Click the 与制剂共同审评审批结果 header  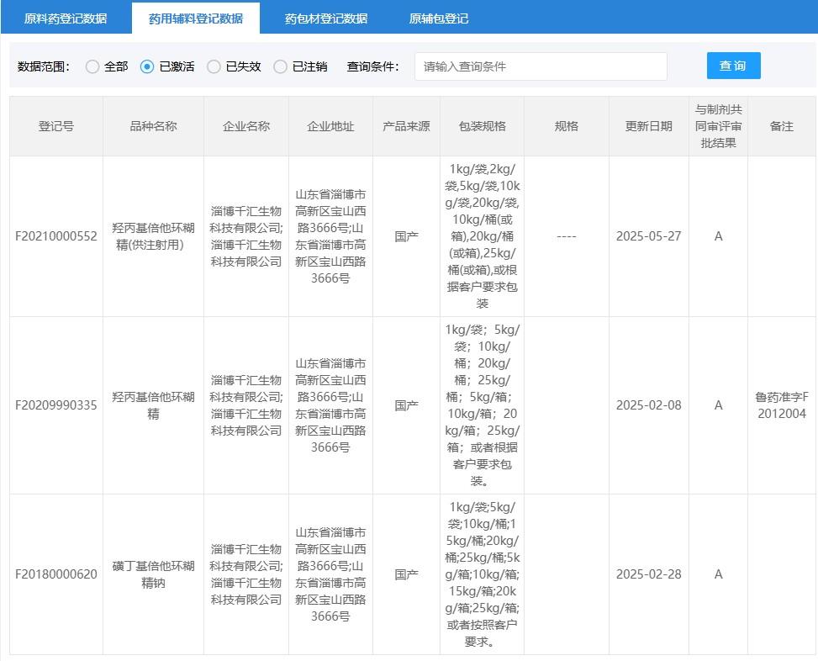(x=718, y=126)
